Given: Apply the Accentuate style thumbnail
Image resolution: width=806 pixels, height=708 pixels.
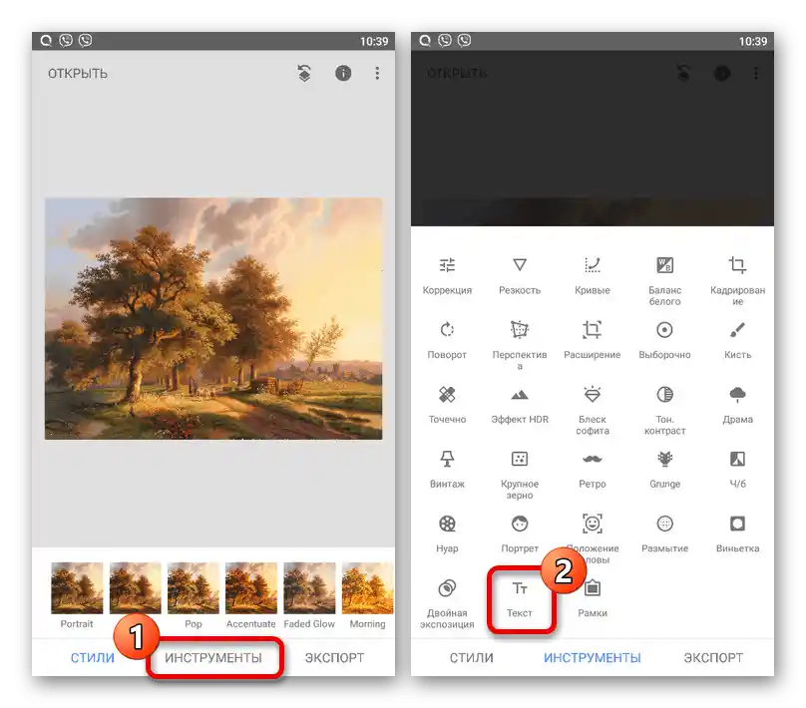Looking at the screenshot, I should (251, 588).
